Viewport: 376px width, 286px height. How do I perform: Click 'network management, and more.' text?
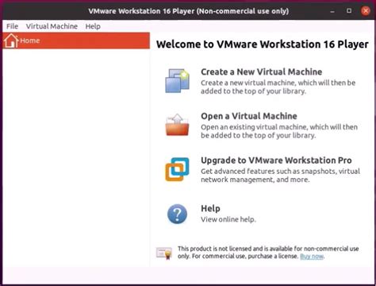coord(255,180)
